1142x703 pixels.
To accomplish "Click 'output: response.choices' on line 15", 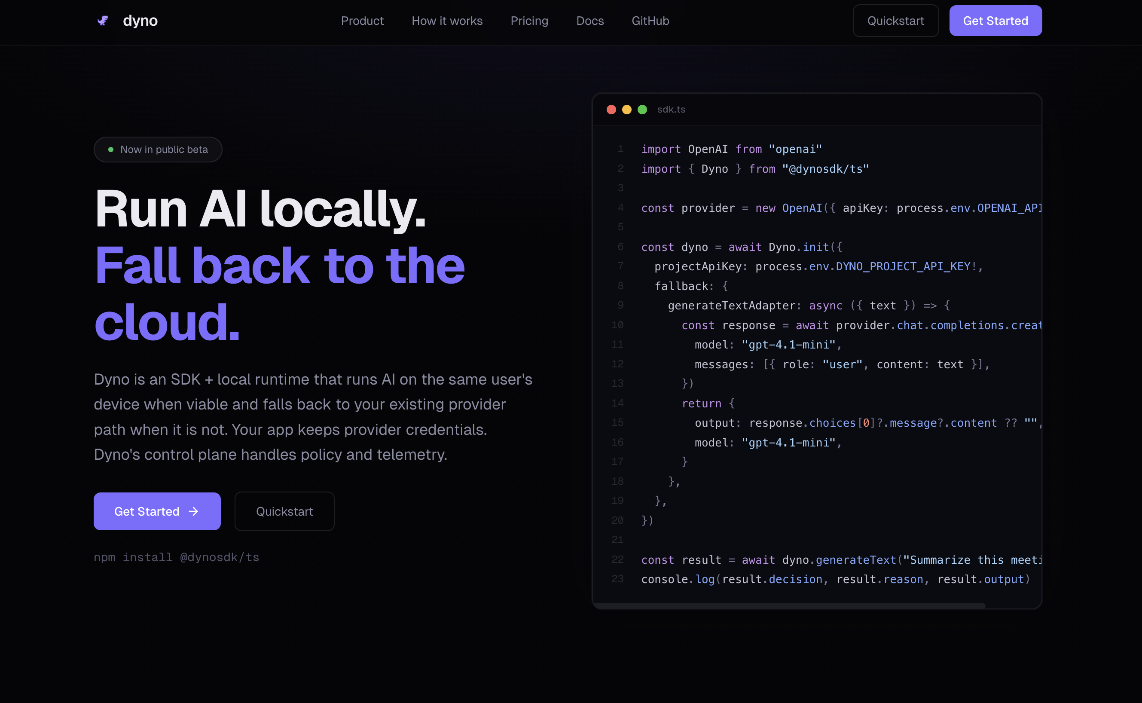I will (x=775, y=423).
